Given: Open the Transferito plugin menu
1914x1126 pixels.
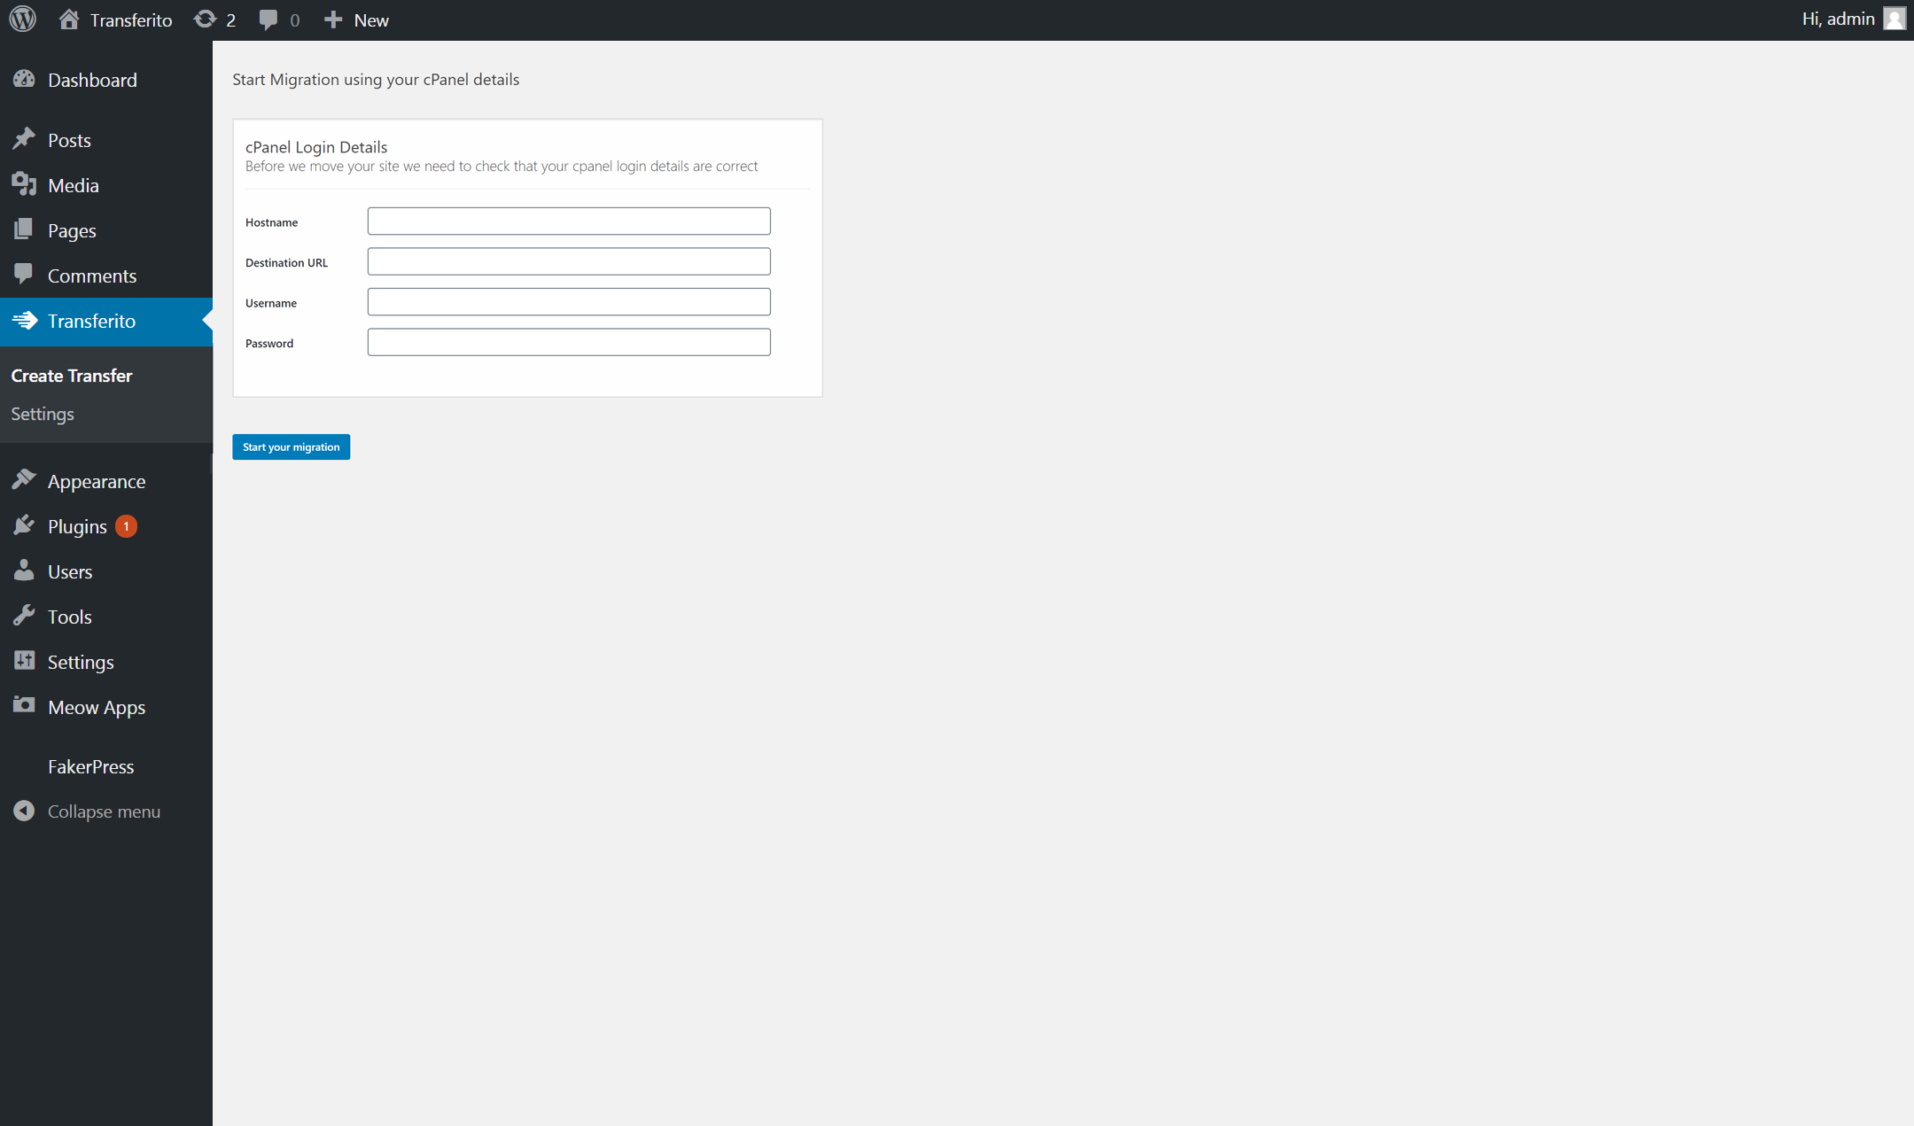Looking at the screenshot, I should [x=89, y=321].
